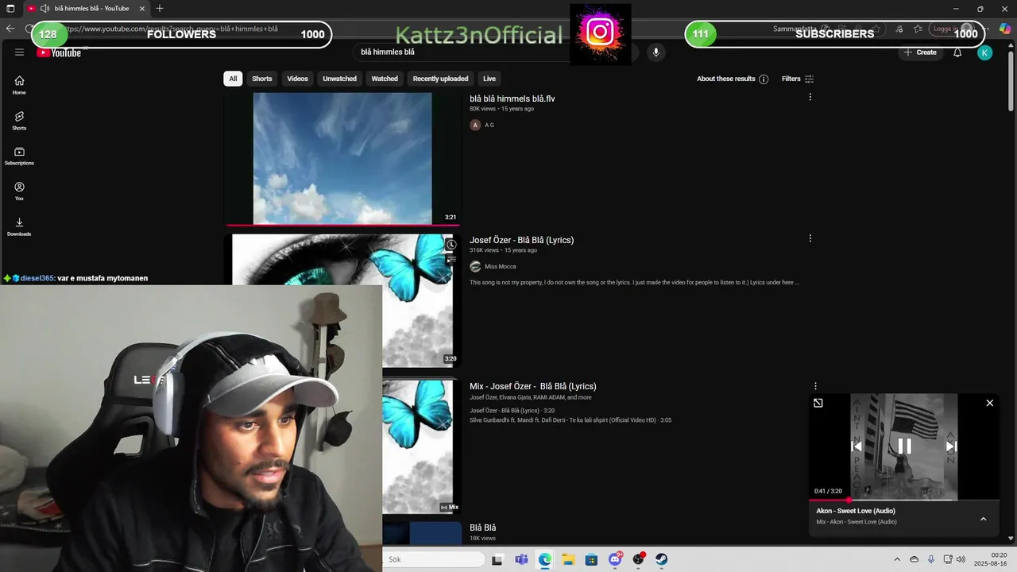Select the Shorts filter chip

coord(262,79)
